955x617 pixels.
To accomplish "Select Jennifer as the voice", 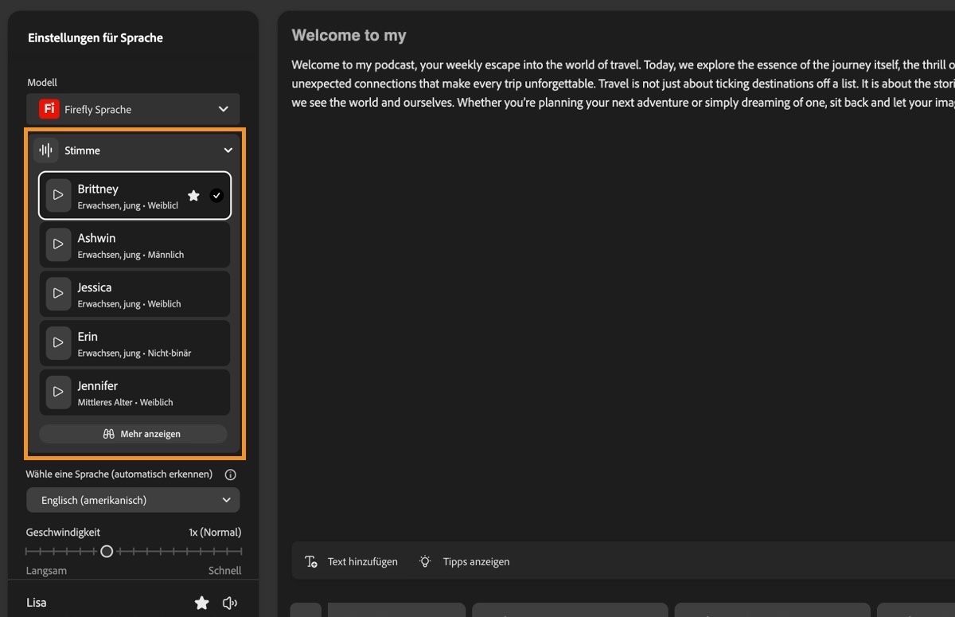I will (134, 392).
